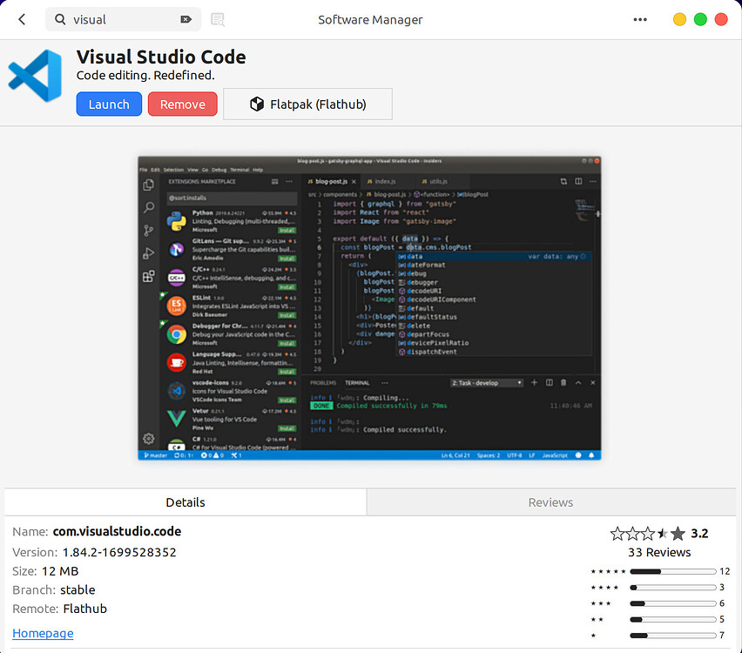This screenshot has height=653, width=742.
Task: Open the three-dot application menu
Action: click(640, 19)
